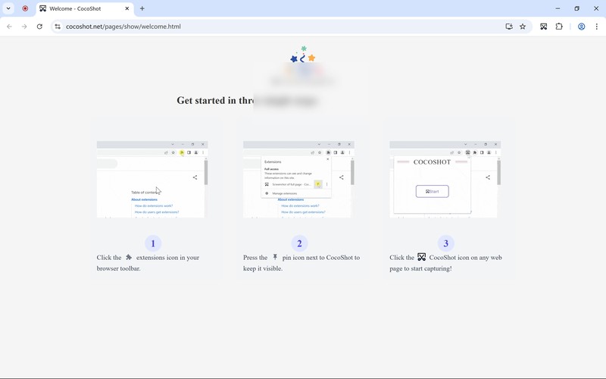Open the Chrome profile avatar
Viewport: 606px width, 379px height.
pos(581,27)
